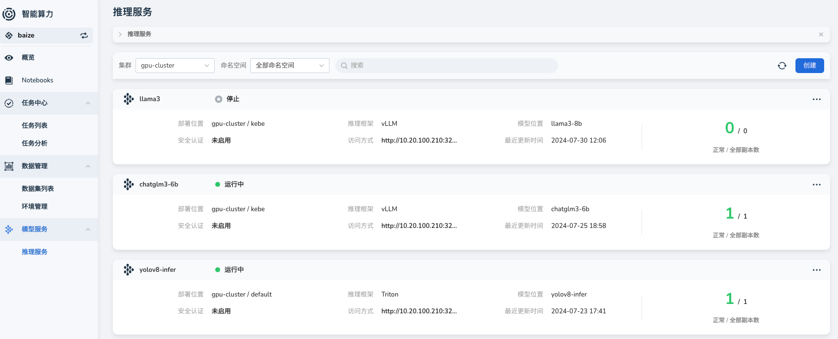Open the chatglm3-6b service name link
This screenshot has height=339, width=838.
[x=159, y=185]
